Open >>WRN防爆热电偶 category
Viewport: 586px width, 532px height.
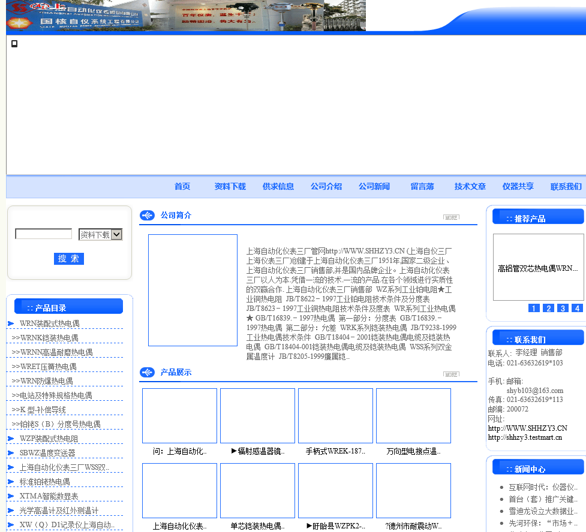point(42,381)
